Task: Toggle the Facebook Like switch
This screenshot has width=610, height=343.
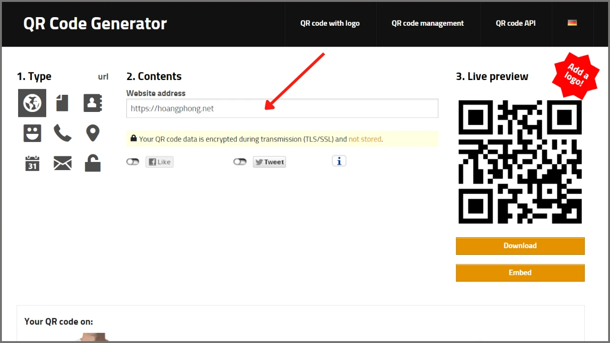Action: 132,162
